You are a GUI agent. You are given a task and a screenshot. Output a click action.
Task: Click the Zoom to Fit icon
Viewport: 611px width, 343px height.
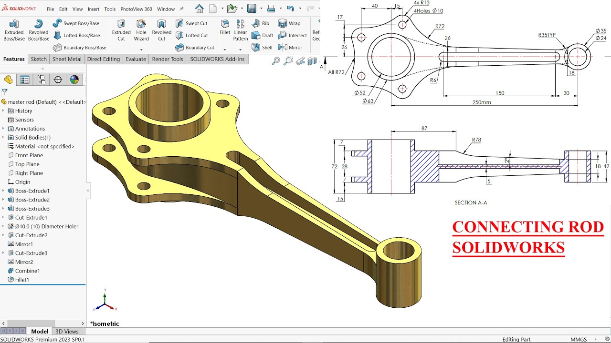(x=276, y=61)
